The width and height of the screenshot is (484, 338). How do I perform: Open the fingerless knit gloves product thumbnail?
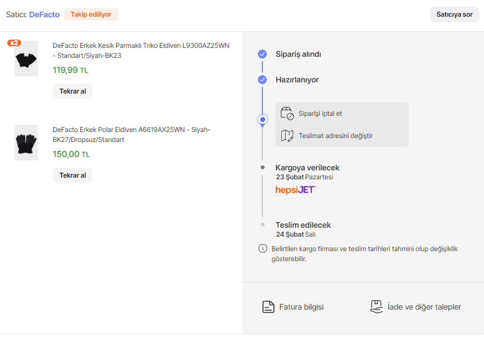click(x=26, y=58)
